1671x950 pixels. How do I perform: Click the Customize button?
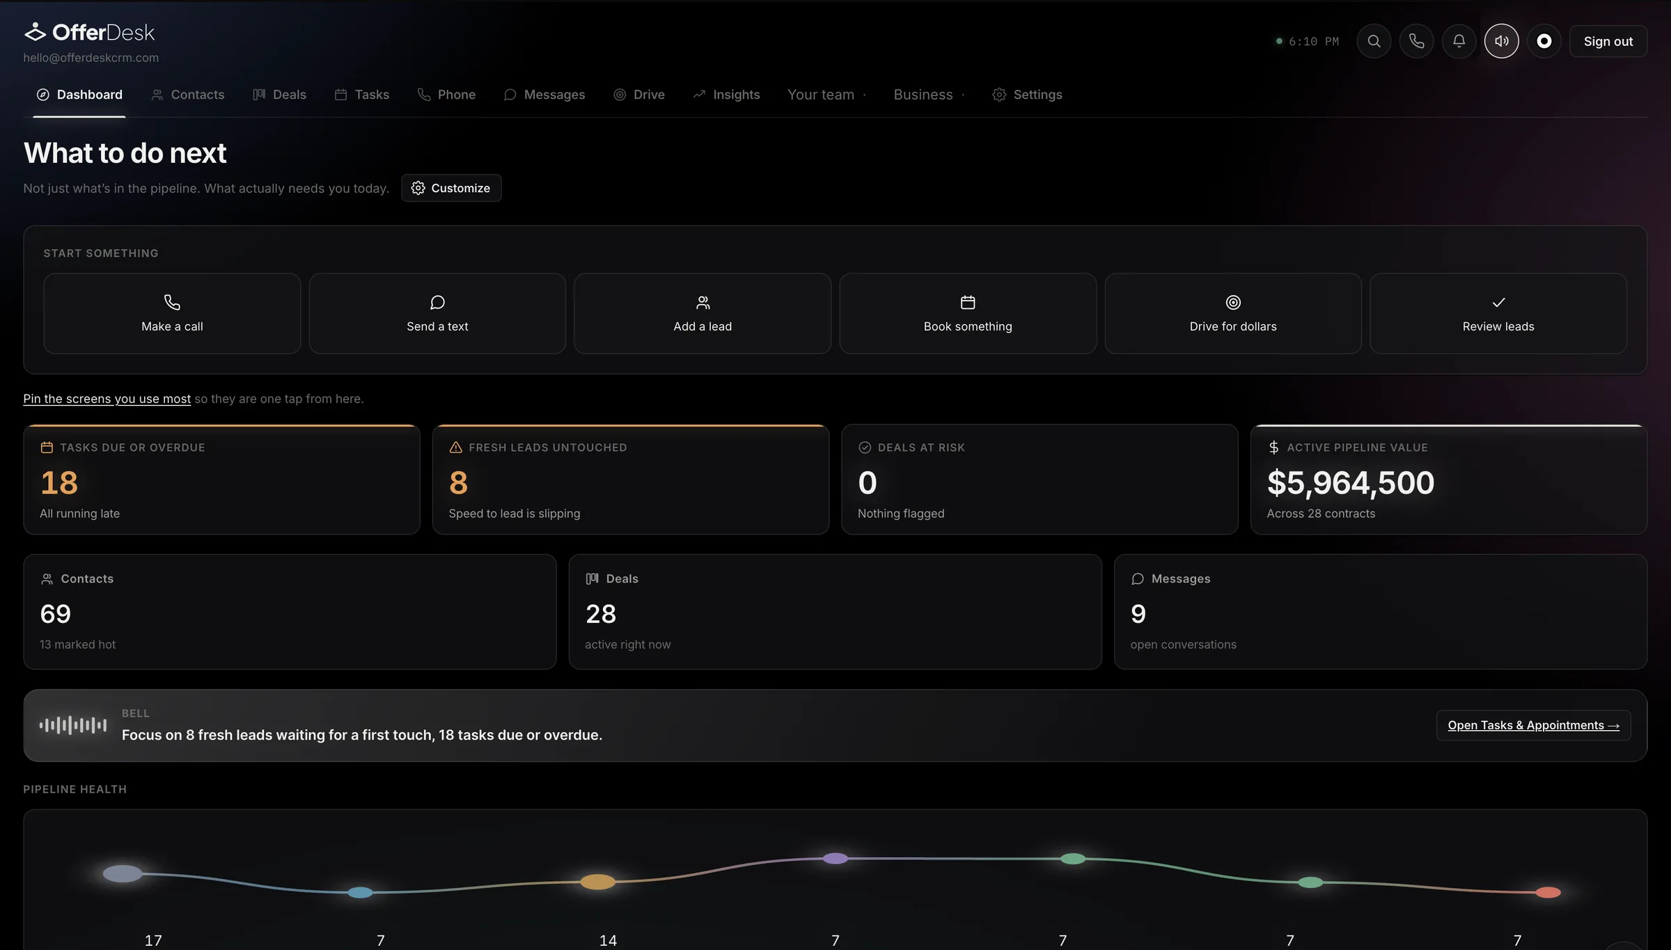[x=451, y=188]
